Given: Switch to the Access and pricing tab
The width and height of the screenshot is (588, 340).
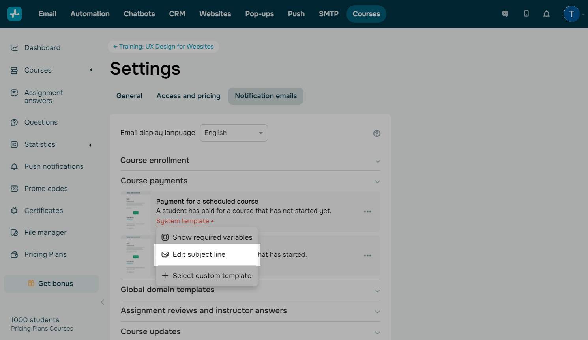Looking at the screenshot, I should (x=188, y=96).
